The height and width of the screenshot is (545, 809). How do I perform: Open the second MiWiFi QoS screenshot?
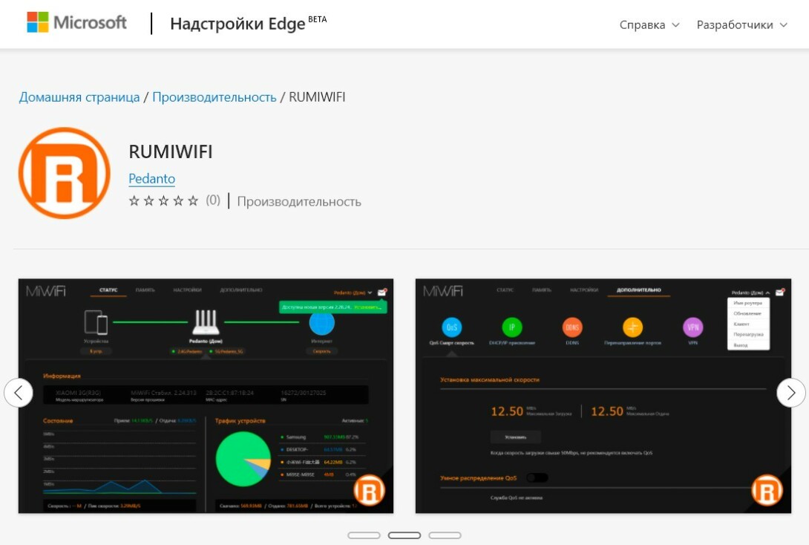[x=603, y=396]
